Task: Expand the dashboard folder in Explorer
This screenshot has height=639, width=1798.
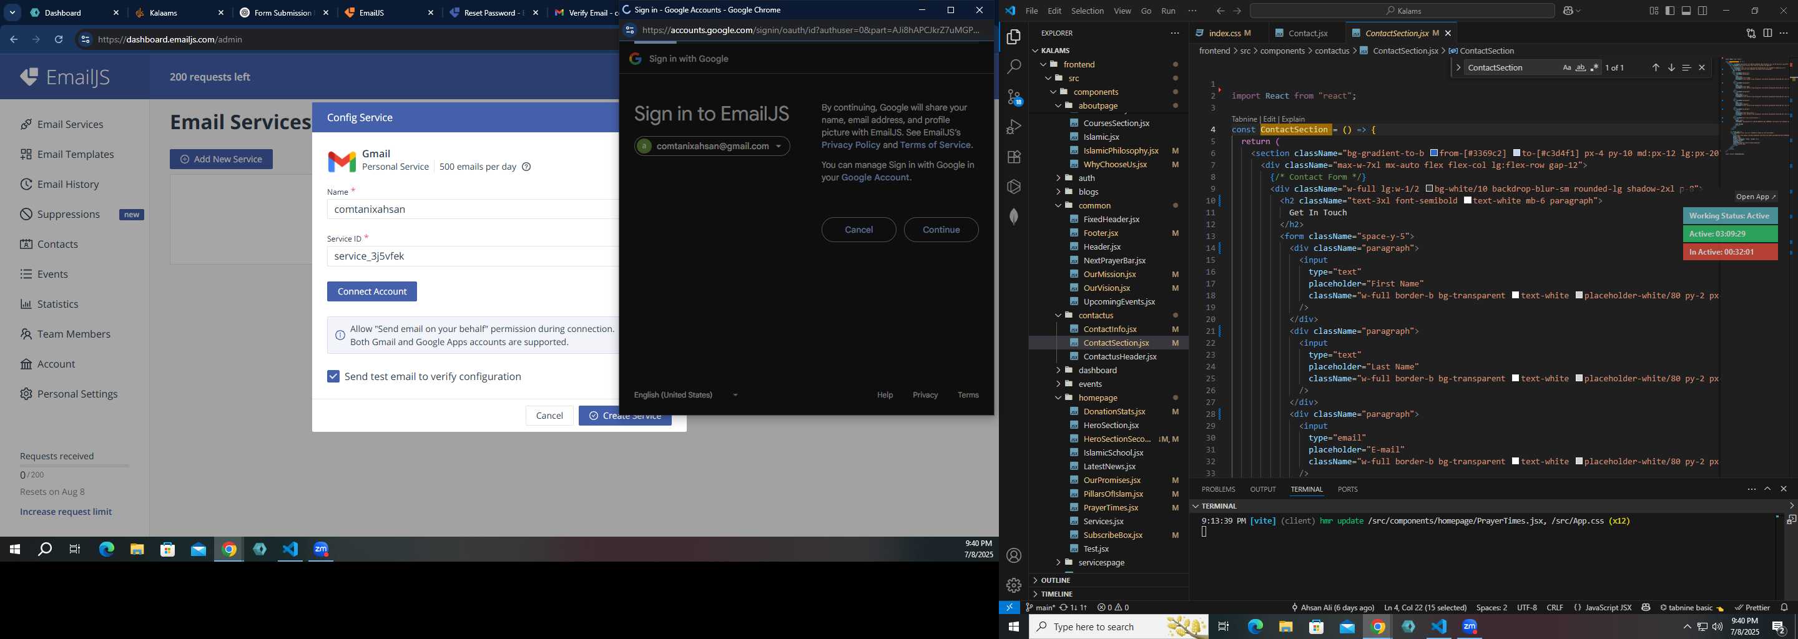Action: [x=1058, y=371]
